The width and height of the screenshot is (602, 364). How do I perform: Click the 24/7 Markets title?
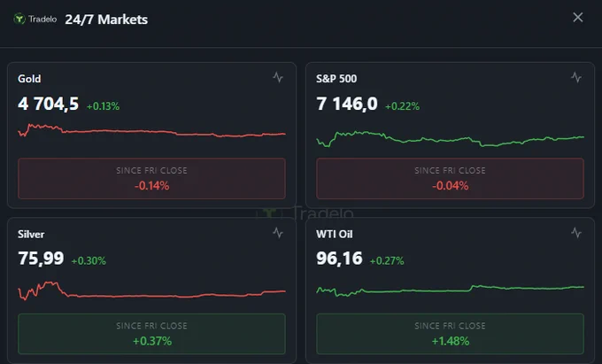pyautogui.click(x=106, y=19)
